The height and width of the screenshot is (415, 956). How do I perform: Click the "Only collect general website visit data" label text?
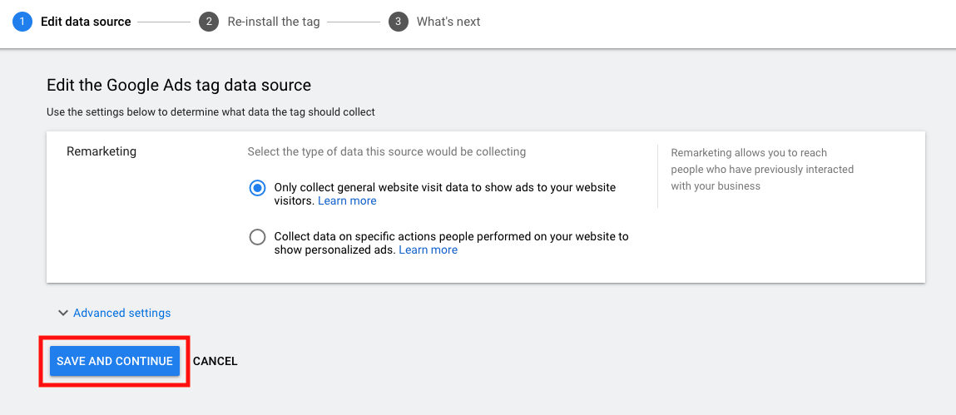pos(445,194)
